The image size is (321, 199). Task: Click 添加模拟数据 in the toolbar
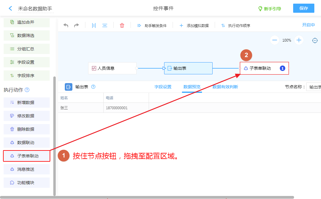point(194,26)
